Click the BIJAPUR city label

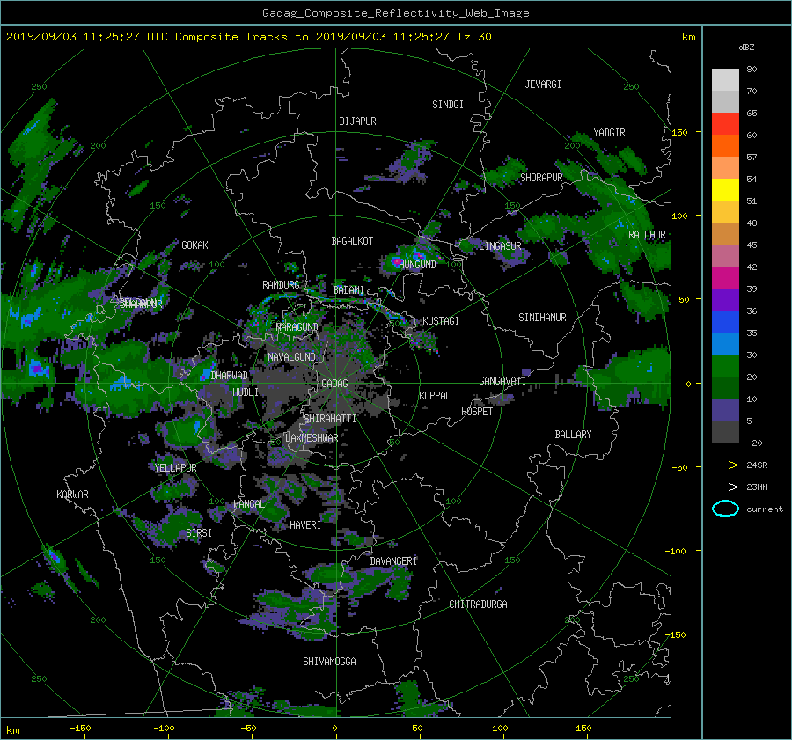tap(357, 121)
